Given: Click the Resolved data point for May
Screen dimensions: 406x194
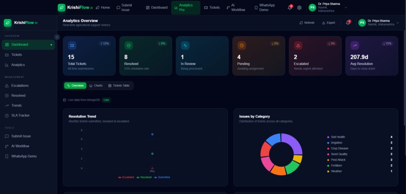Looking at the screenshot, I should pyautogui.click(x=152, y=154).
